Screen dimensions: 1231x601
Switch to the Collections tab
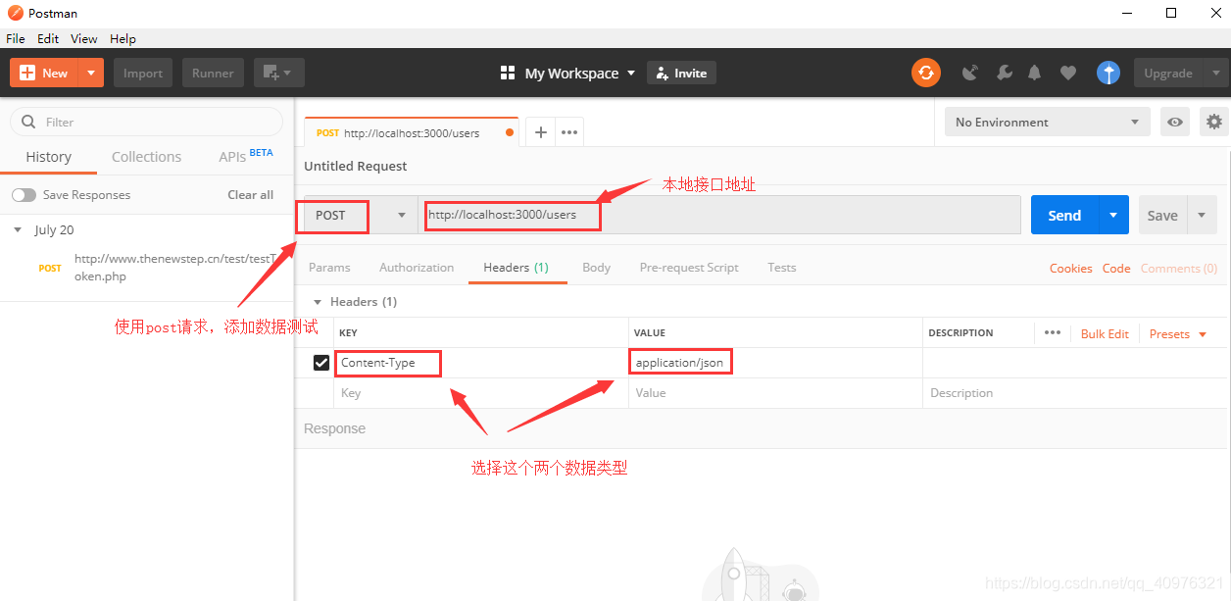point(146,157)
